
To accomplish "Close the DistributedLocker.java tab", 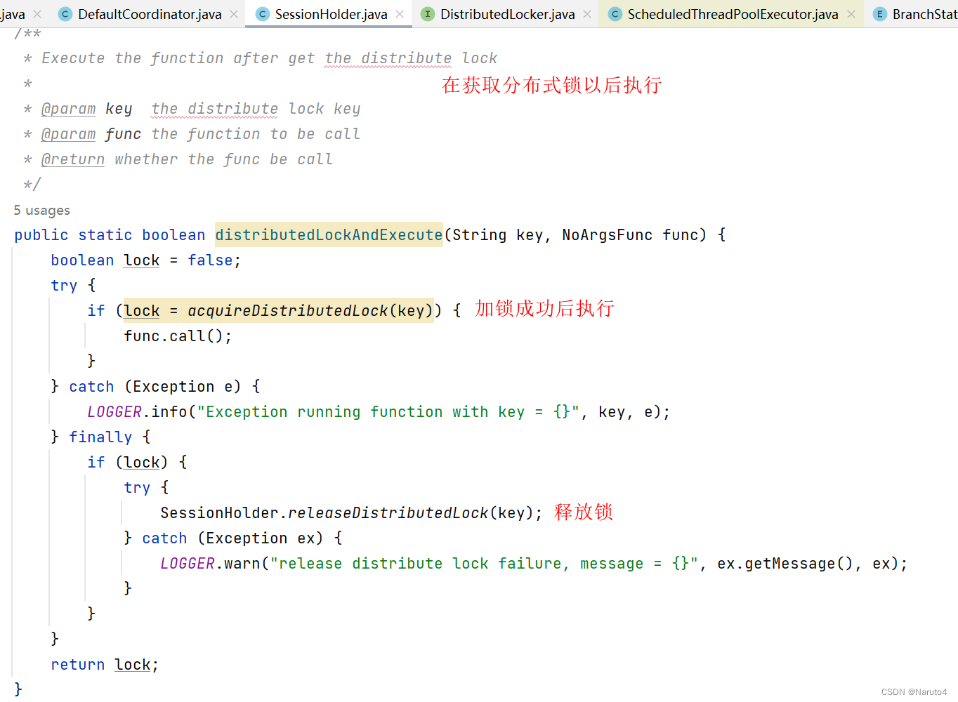I will (587, 14).
